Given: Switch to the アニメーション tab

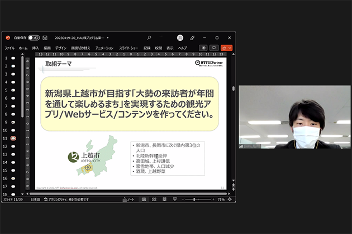Looking at the screenshot, I should tap(104, 48).
